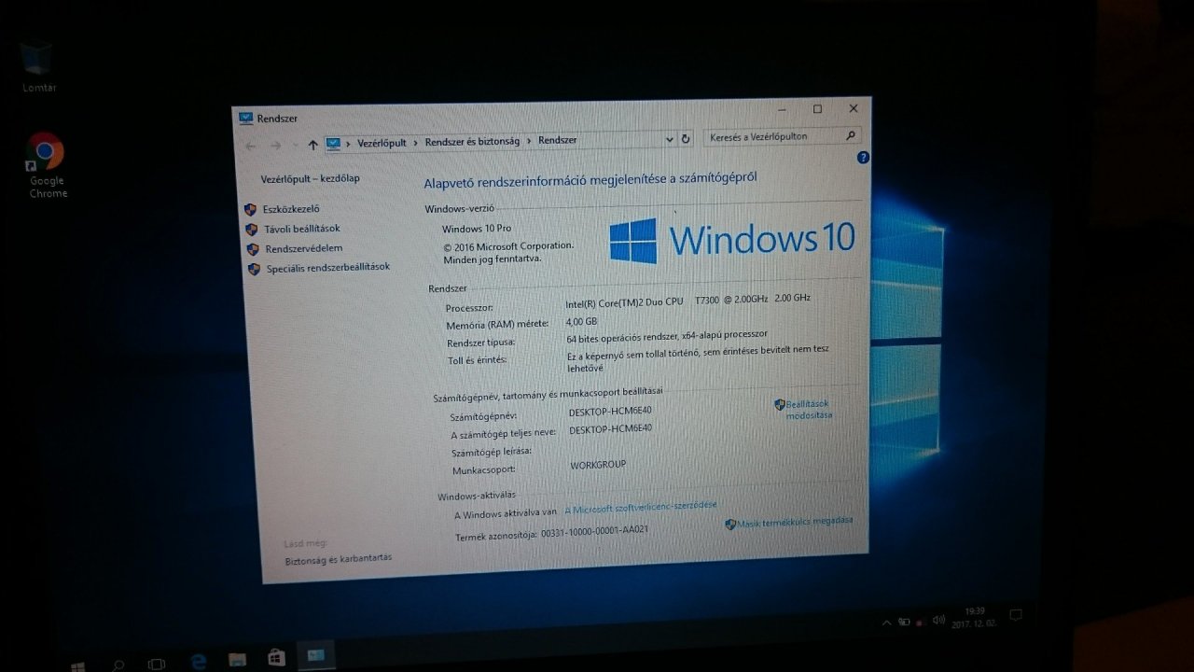Image resolution: width=1194 pixels, height=672 pixels.
Task: Click shield icon beside Eszközkezelő
Action: [x=250, y=210]
